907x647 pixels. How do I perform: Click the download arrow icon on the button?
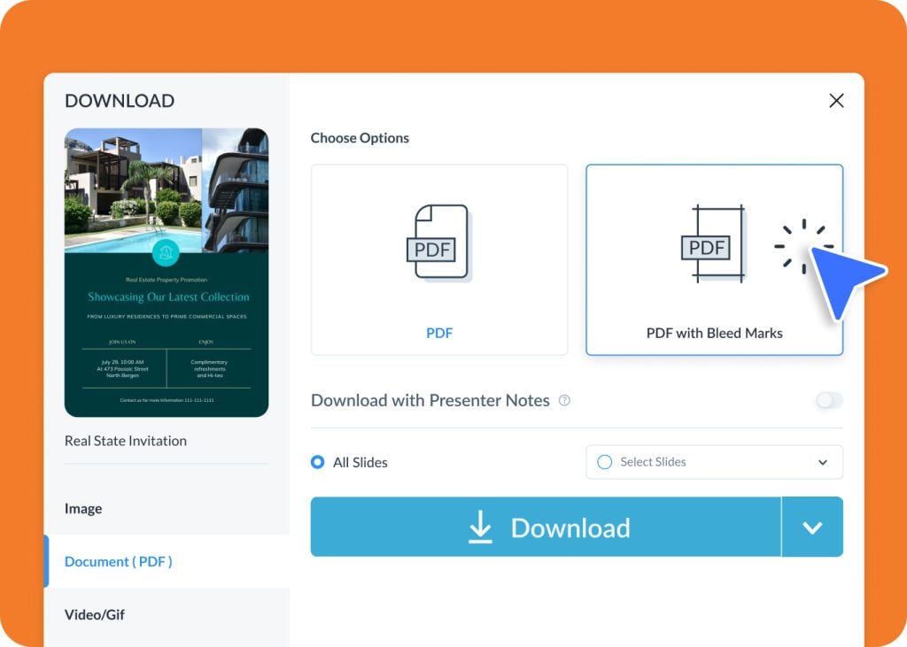click(x=480, y=528)
